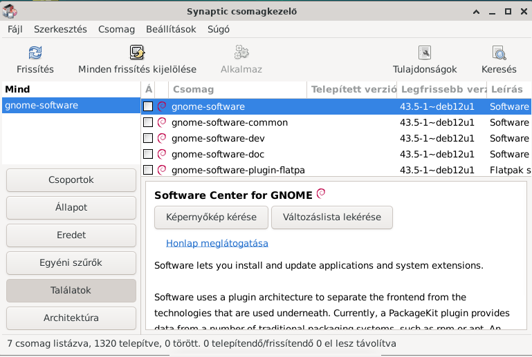Click Debian swirl beside Software Center for GNOME
Viewport: 532px width, 357px height.
click(321, 193)
